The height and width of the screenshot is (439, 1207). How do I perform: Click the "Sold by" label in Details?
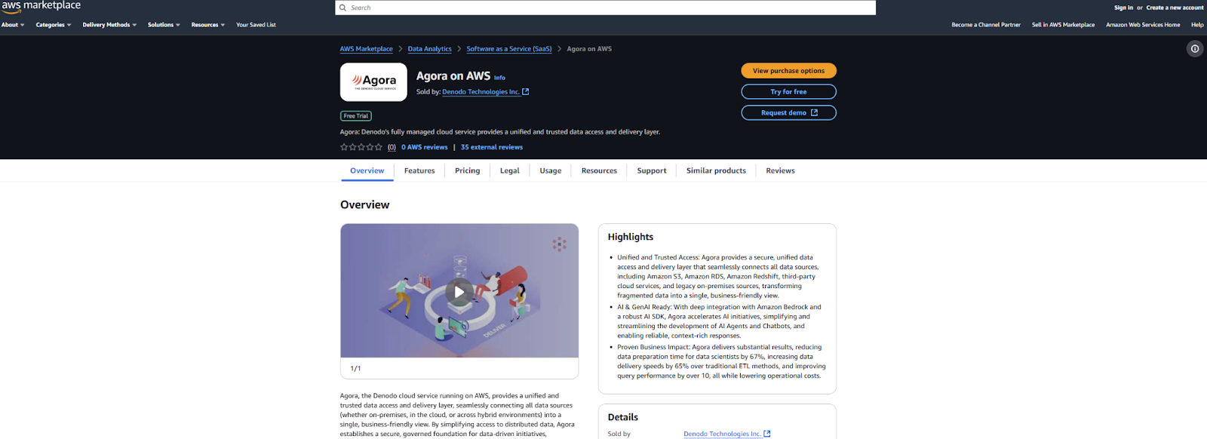point(619,434)
